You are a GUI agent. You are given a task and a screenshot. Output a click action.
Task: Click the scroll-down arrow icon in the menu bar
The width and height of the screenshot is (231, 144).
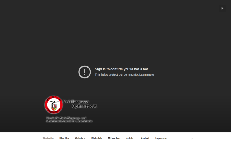tap(192, 138)
